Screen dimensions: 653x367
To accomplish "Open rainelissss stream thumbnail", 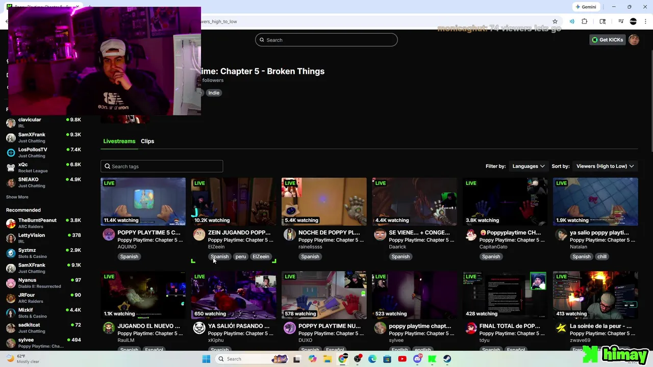I will click(324, 201).
